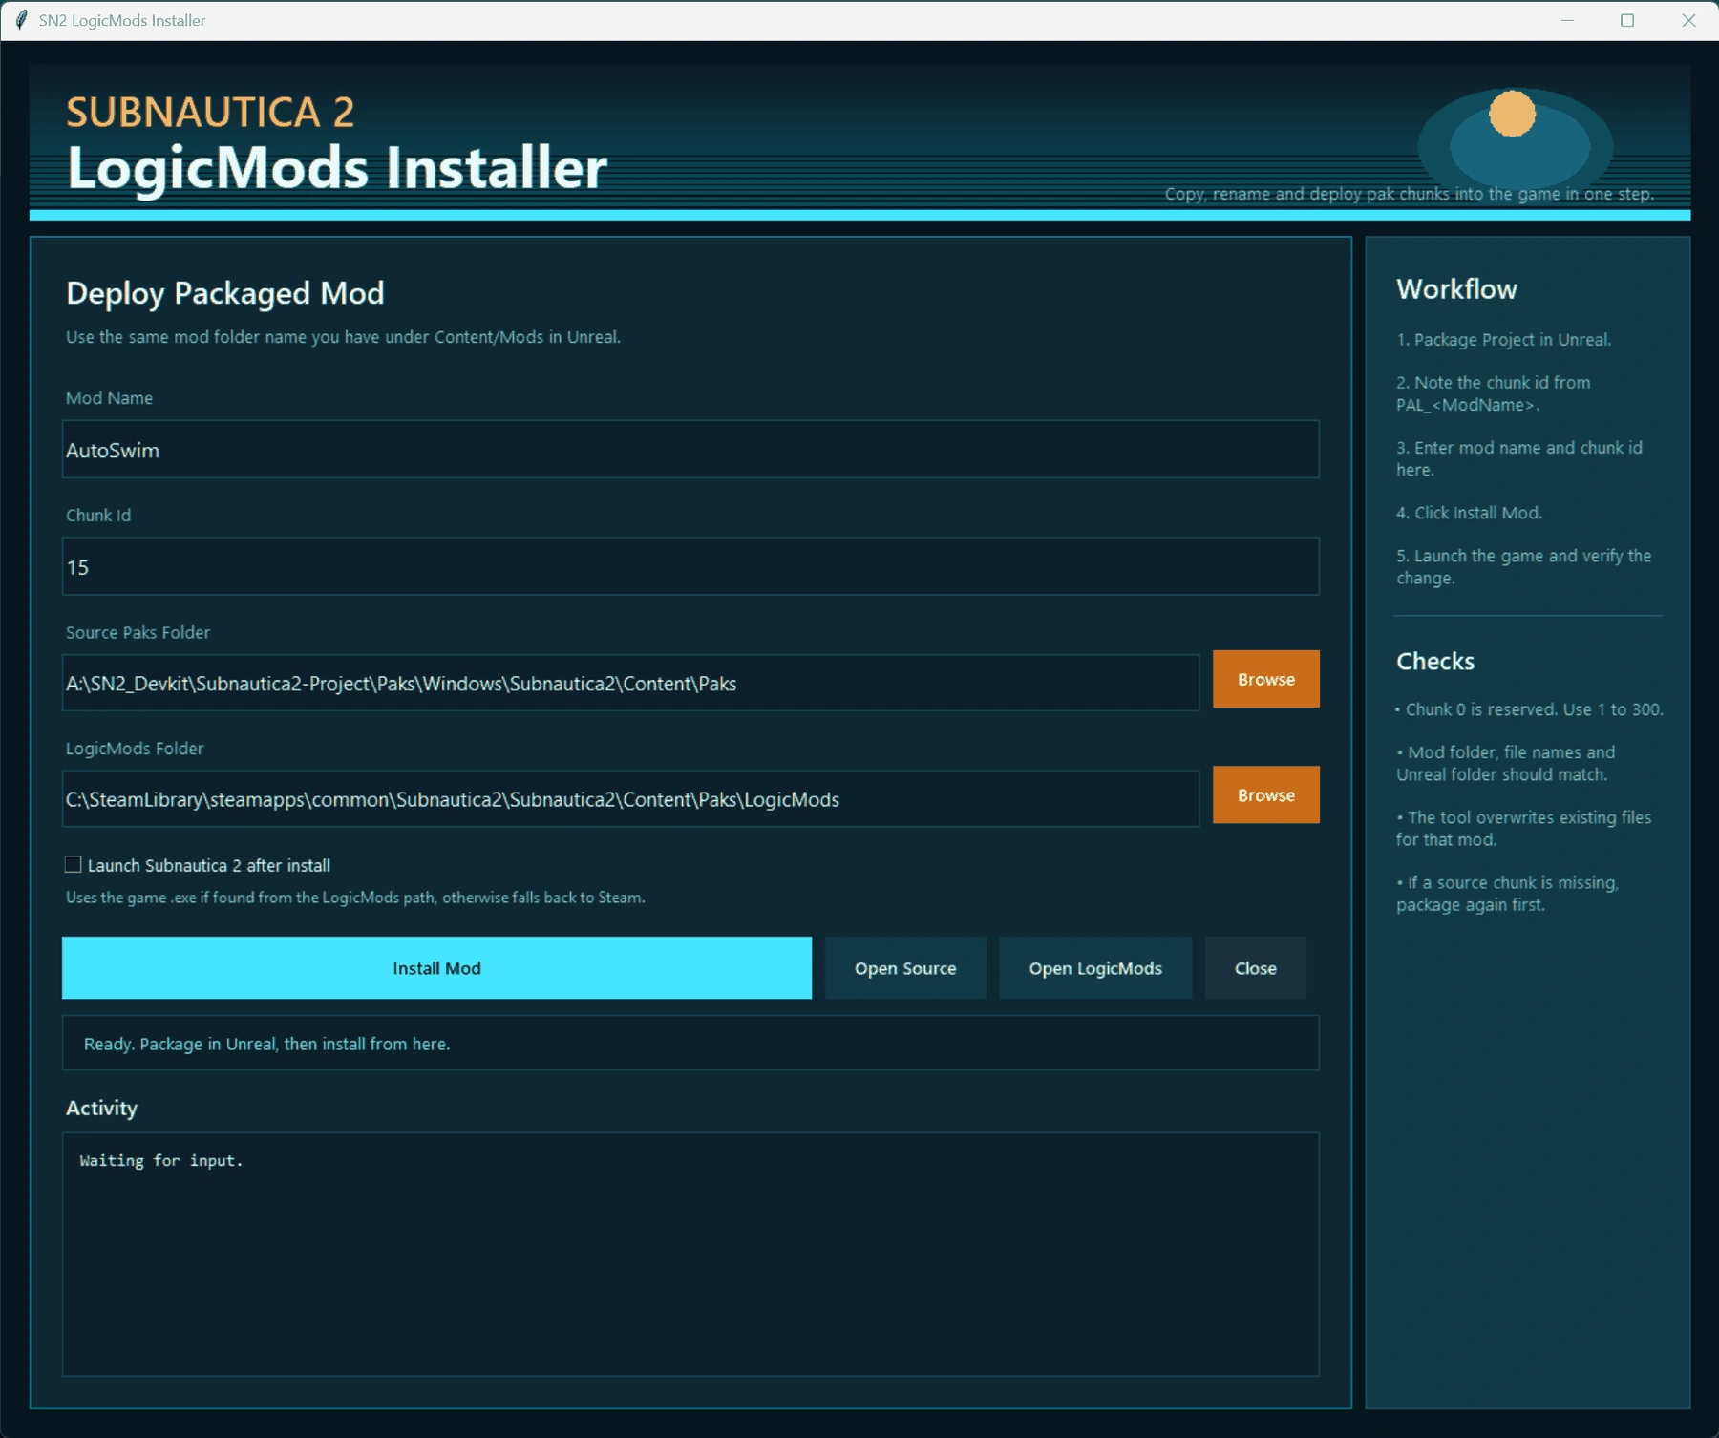Click the 'LogicMods Folder' label
This screenshot has height=1438, width=1719.
(135, 749)
